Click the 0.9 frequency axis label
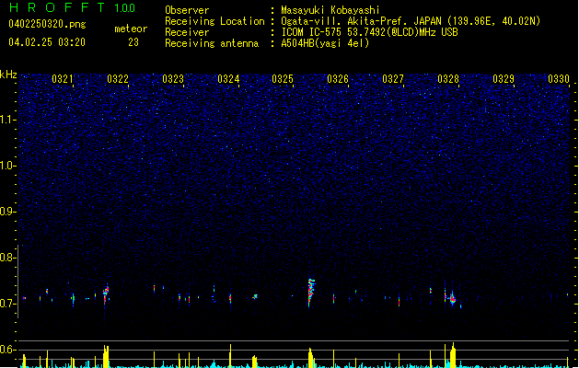The image size is (579, 368). [x=8, y=212]
